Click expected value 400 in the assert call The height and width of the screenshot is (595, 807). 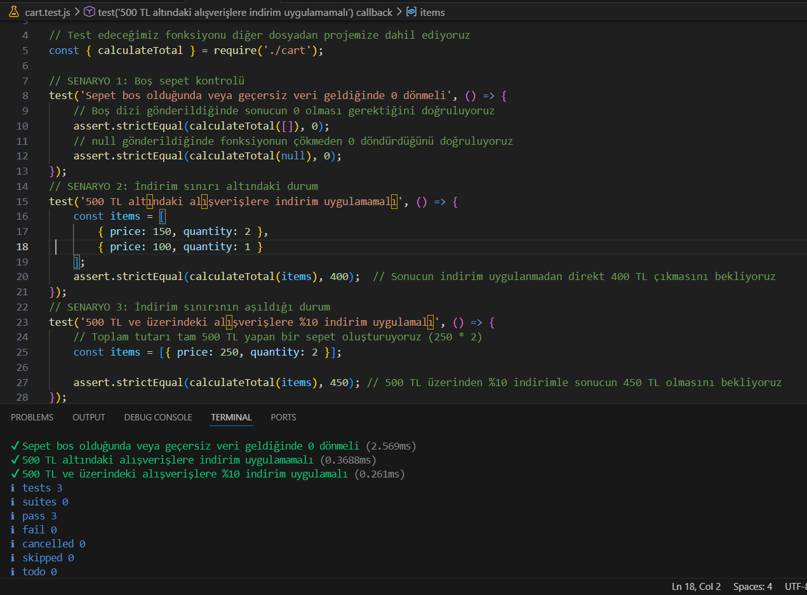[x=340, y=276]
